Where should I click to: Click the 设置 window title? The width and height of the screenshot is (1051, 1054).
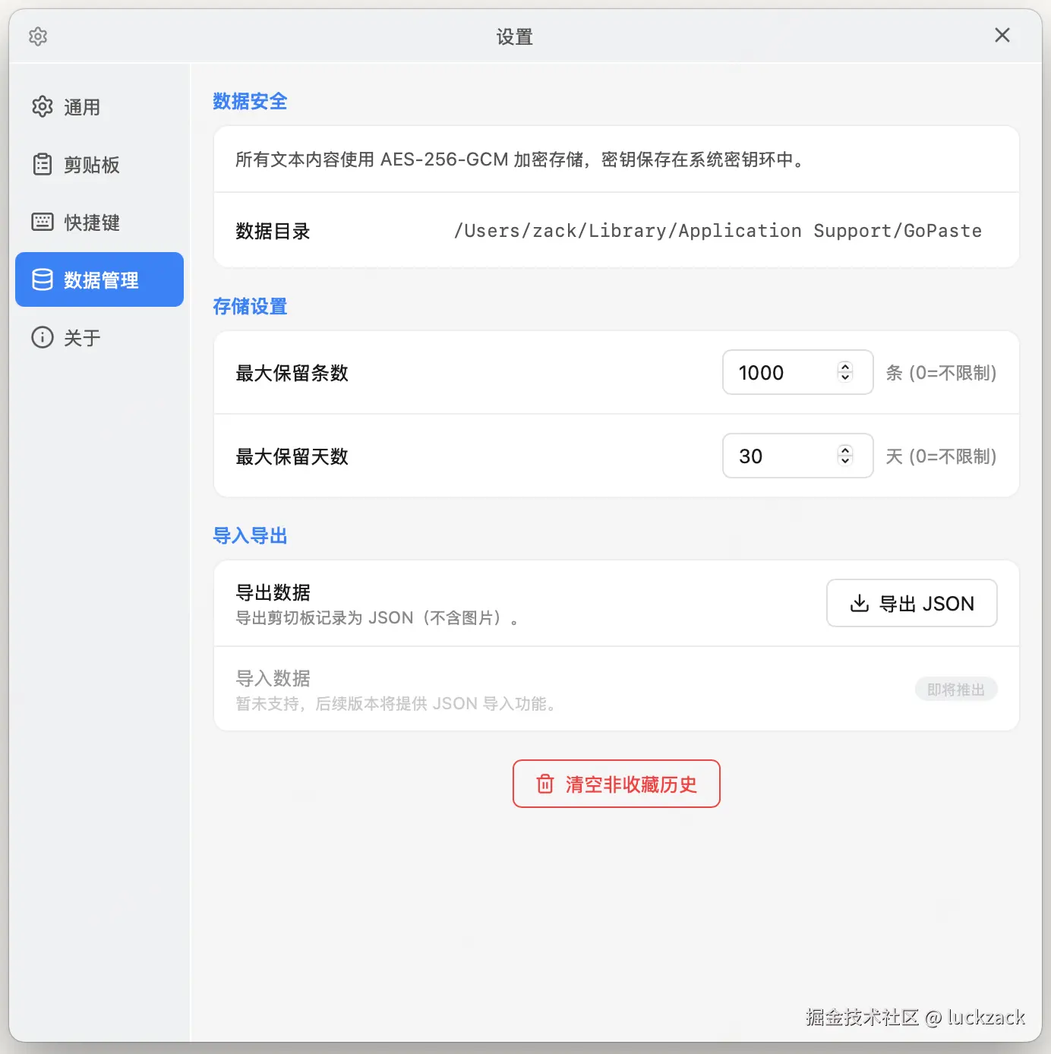[515, 36]
